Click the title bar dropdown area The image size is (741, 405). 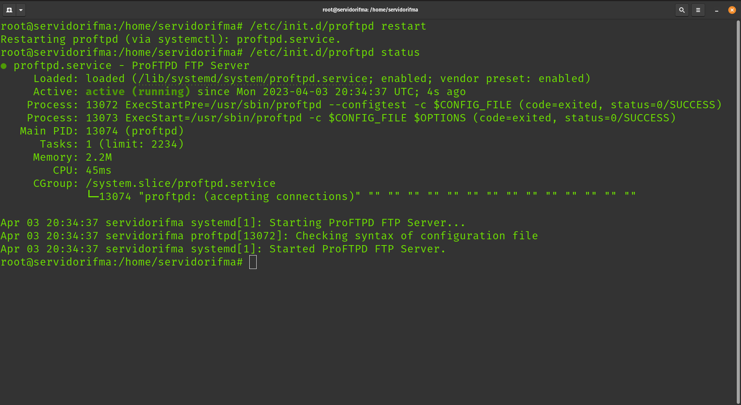pyautogui.click(x=370, y=10)
